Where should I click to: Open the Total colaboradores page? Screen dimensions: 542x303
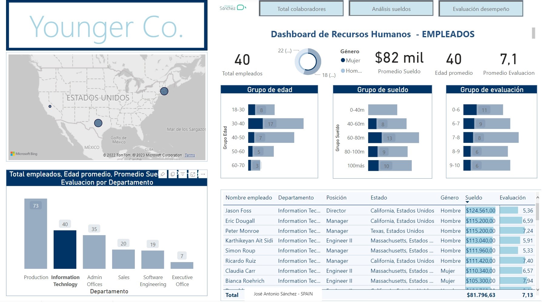(x=301, y=9)
